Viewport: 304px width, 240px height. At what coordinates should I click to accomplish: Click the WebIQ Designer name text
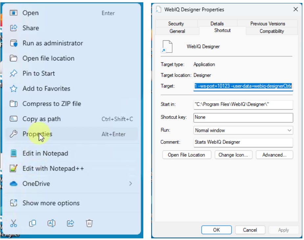point(203,47)
